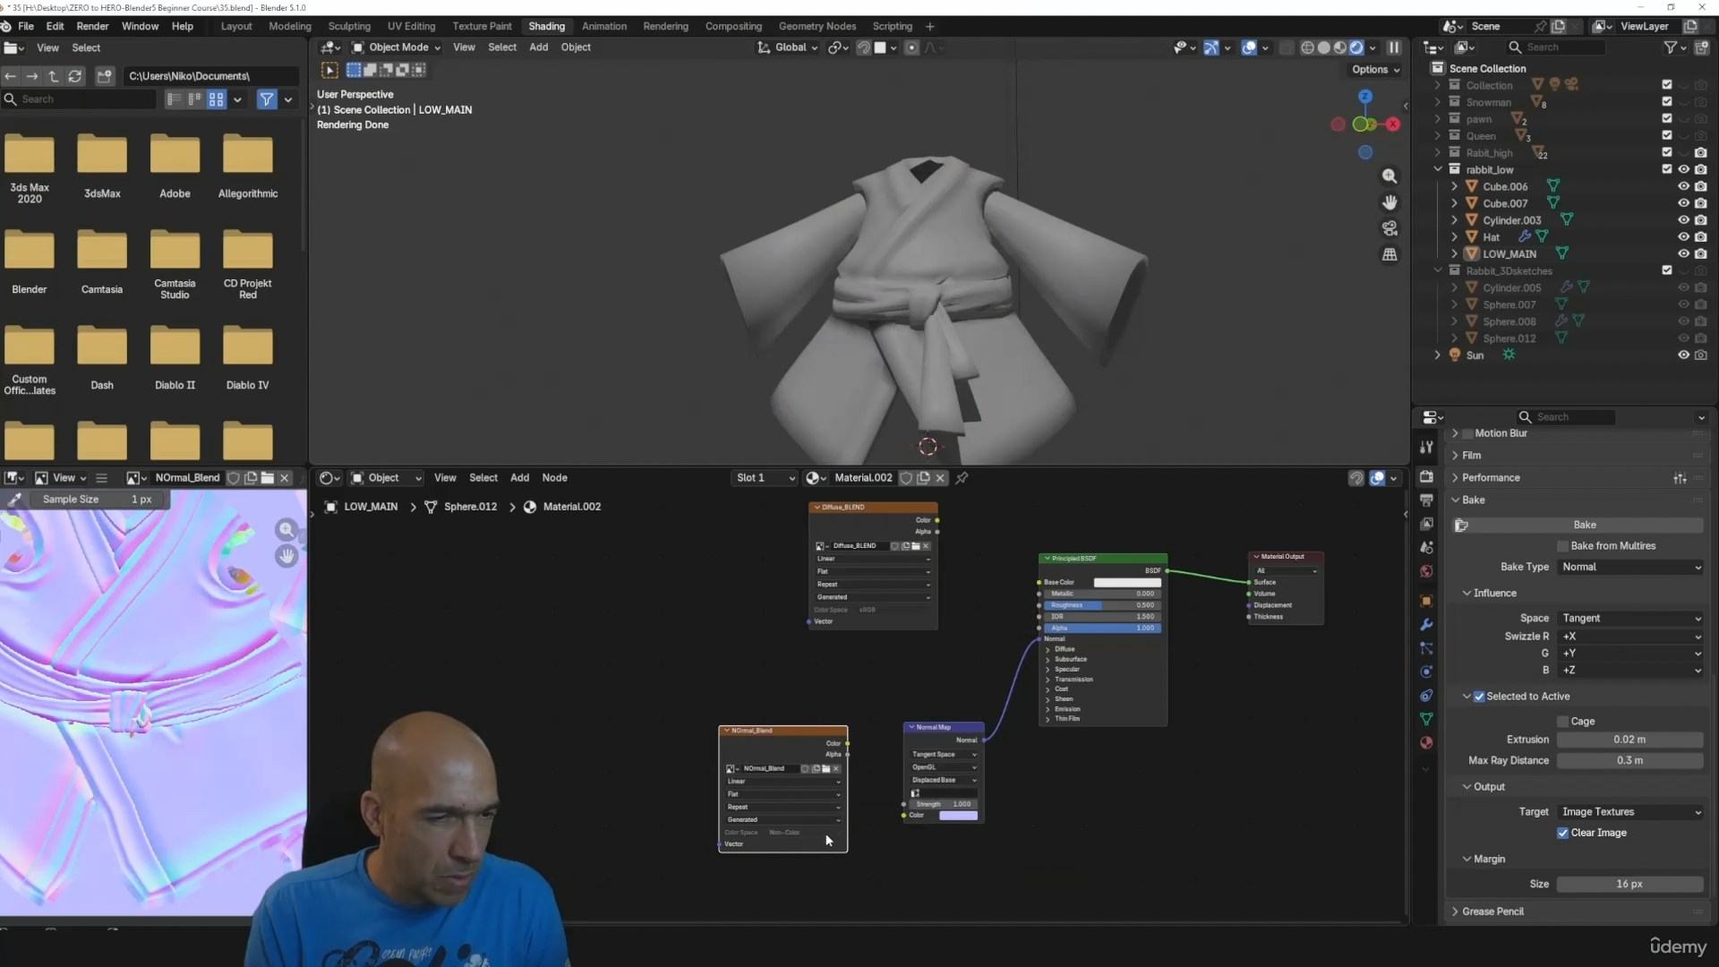
Task: Click the new collection icon in outliner
Action: (1701, 47)
